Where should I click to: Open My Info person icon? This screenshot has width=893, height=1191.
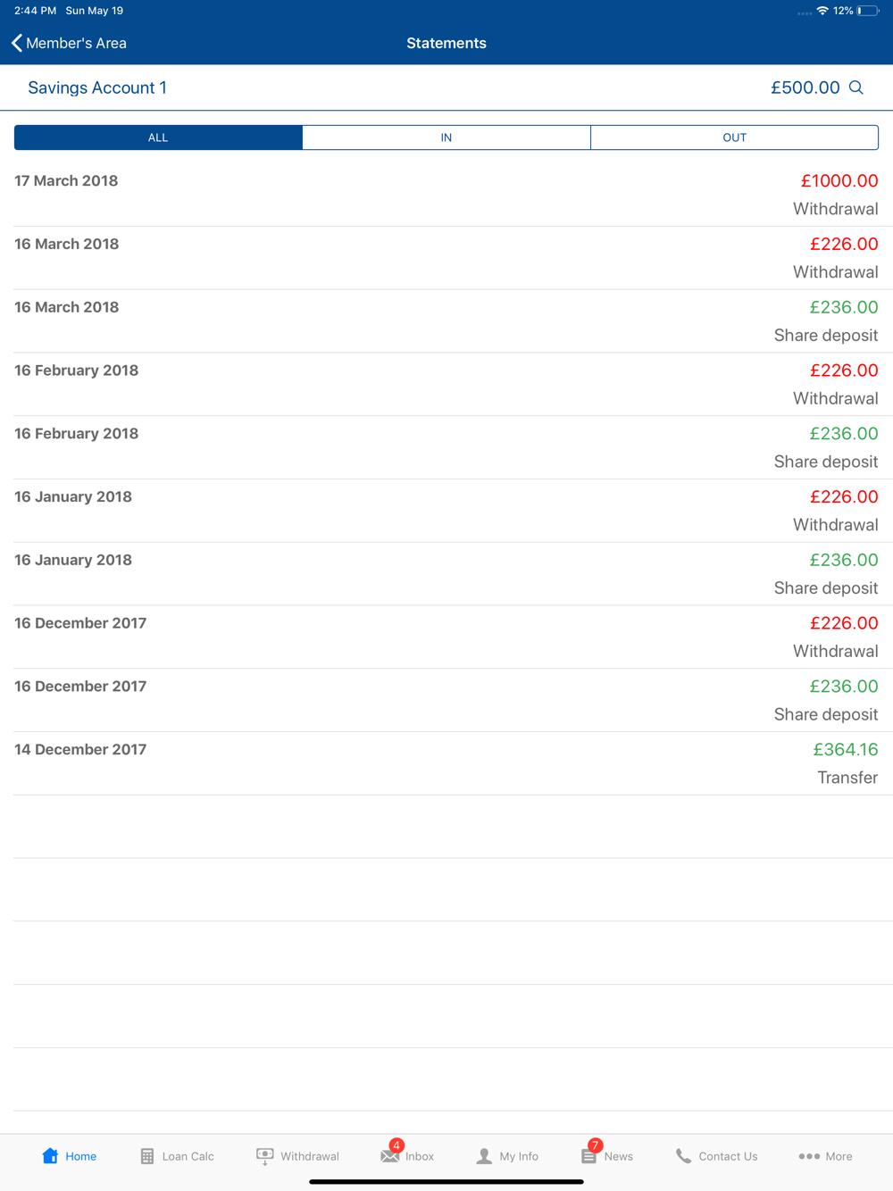[484, 1156]
